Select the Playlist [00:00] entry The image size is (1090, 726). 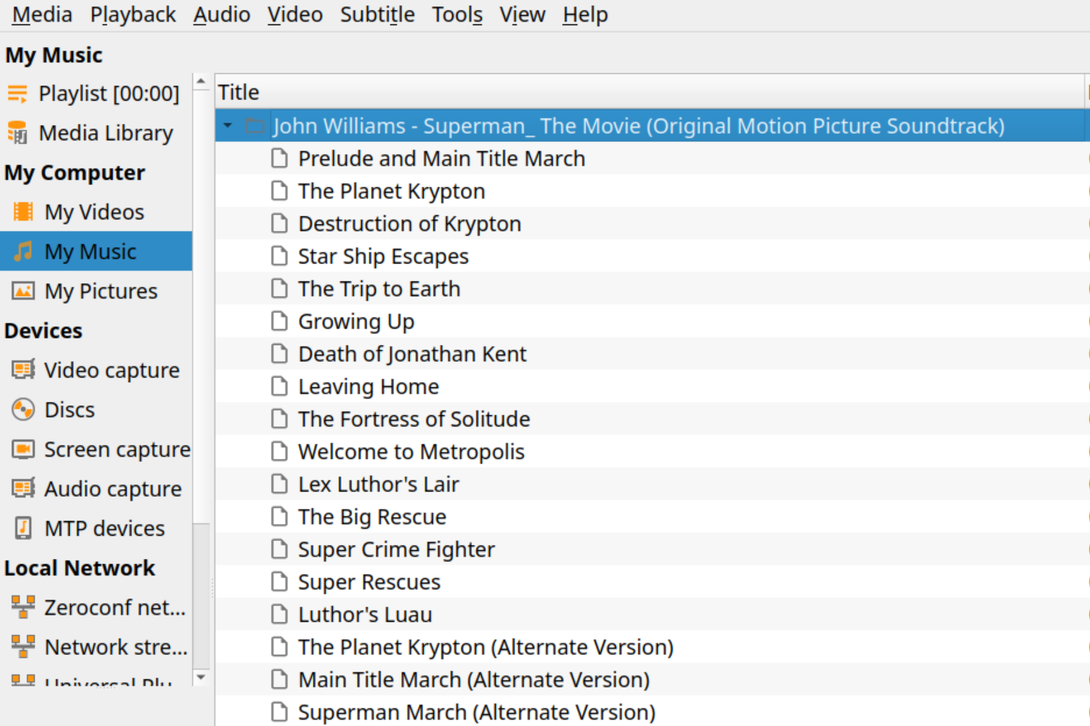[109, 93]
